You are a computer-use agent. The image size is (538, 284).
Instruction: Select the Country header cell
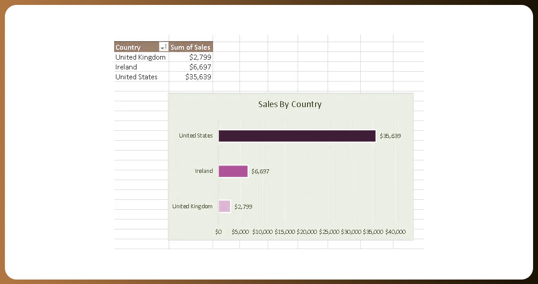tap(134, 47)
